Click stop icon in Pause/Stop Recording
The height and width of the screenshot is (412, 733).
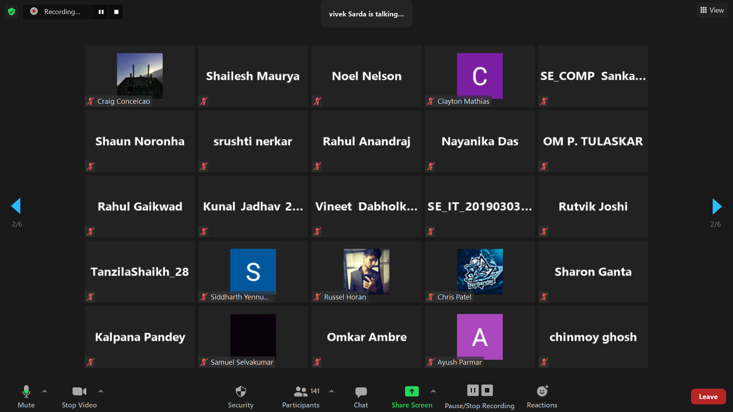(487, 390)
